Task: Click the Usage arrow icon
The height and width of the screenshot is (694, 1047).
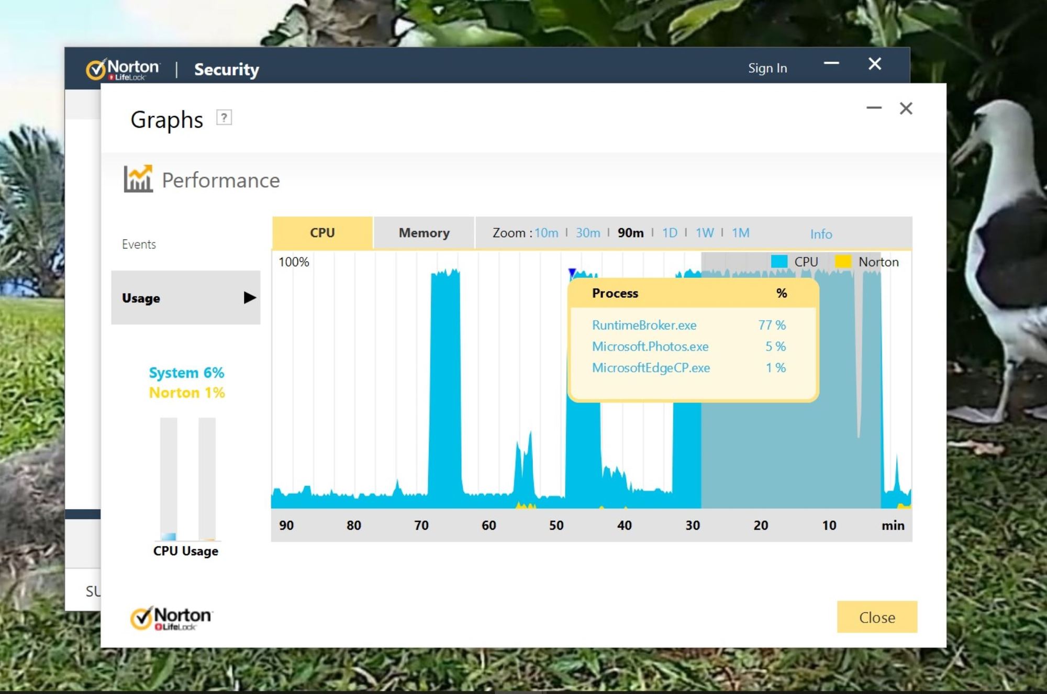Action: (x=250, y=298)
